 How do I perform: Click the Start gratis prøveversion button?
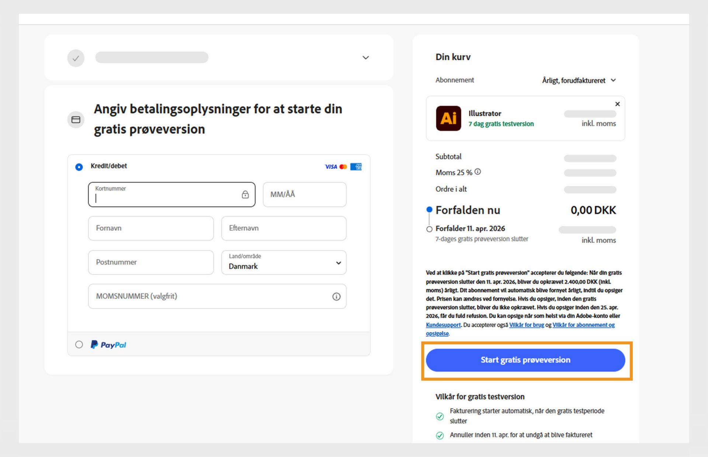(525, 360)
